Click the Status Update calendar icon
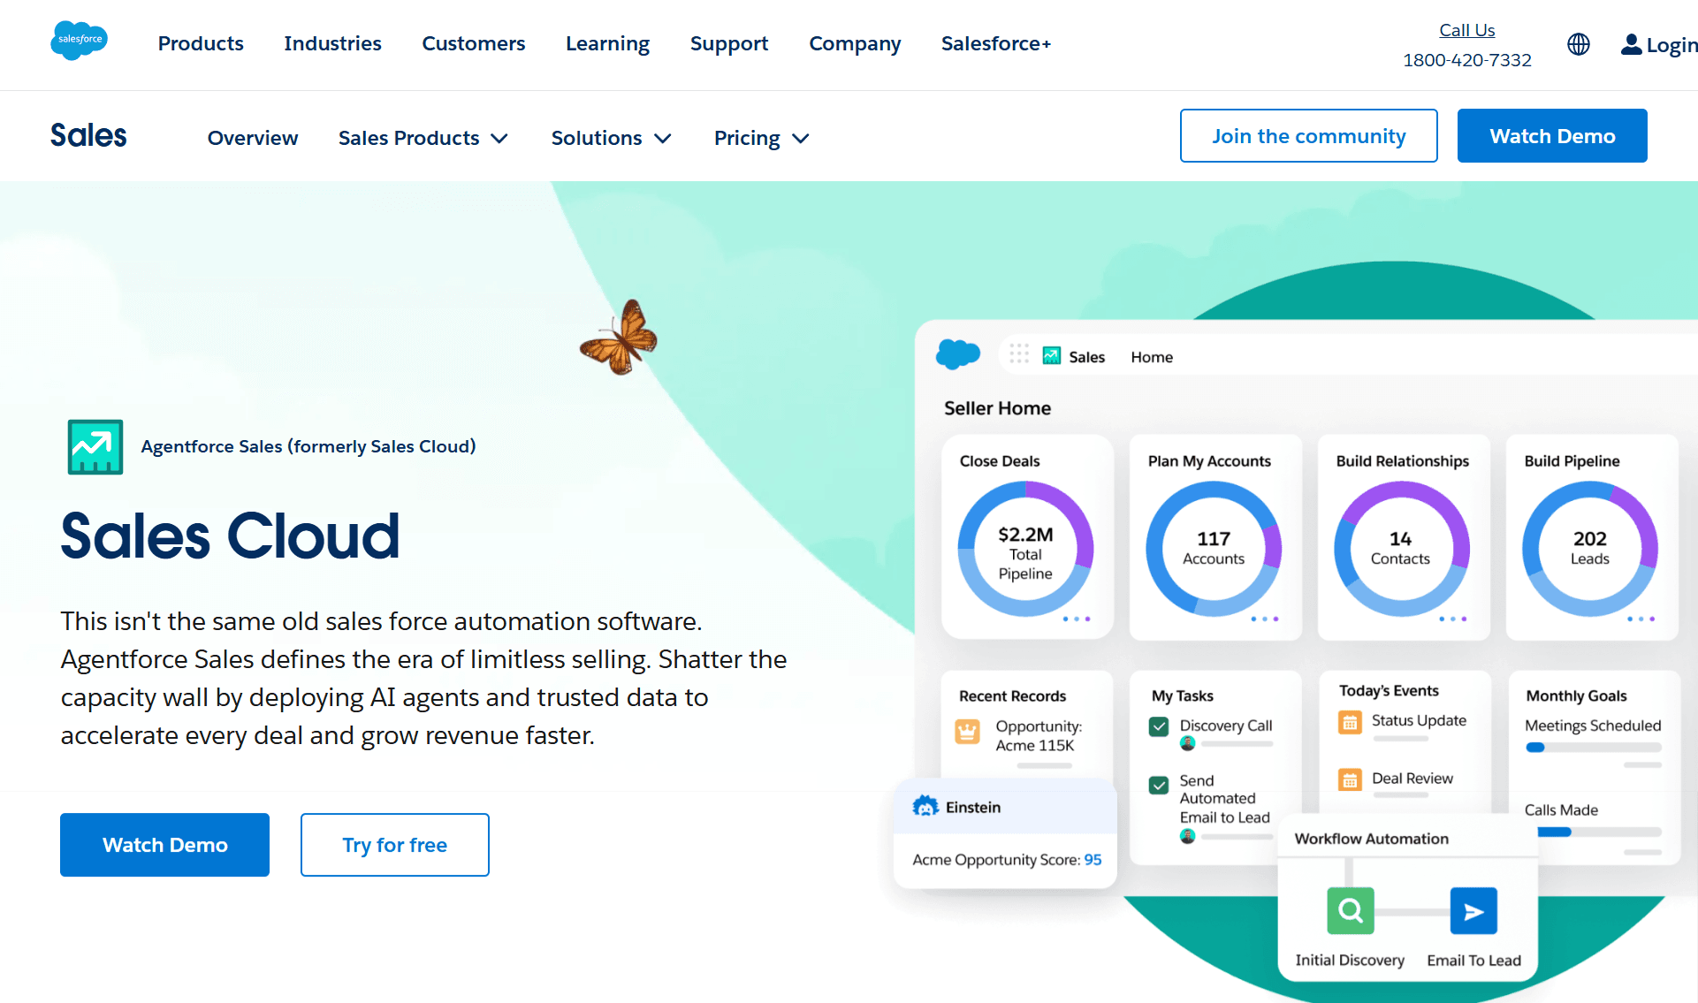1698x1003 pixels. coord(1350,722)
